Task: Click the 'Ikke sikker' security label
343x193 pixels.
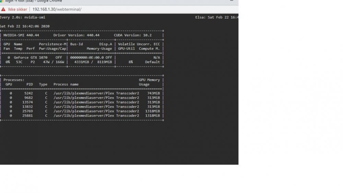Action: 17,9
